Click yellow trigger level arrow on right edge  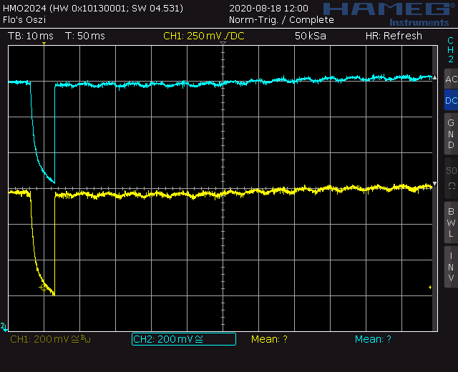[x=430, y=288]
